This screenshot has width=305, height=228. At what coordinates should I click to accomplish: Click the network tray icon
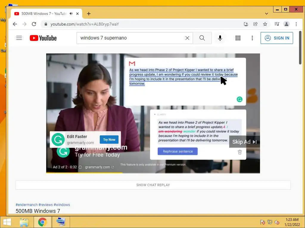pyautogui.click(x=270, y=222)
